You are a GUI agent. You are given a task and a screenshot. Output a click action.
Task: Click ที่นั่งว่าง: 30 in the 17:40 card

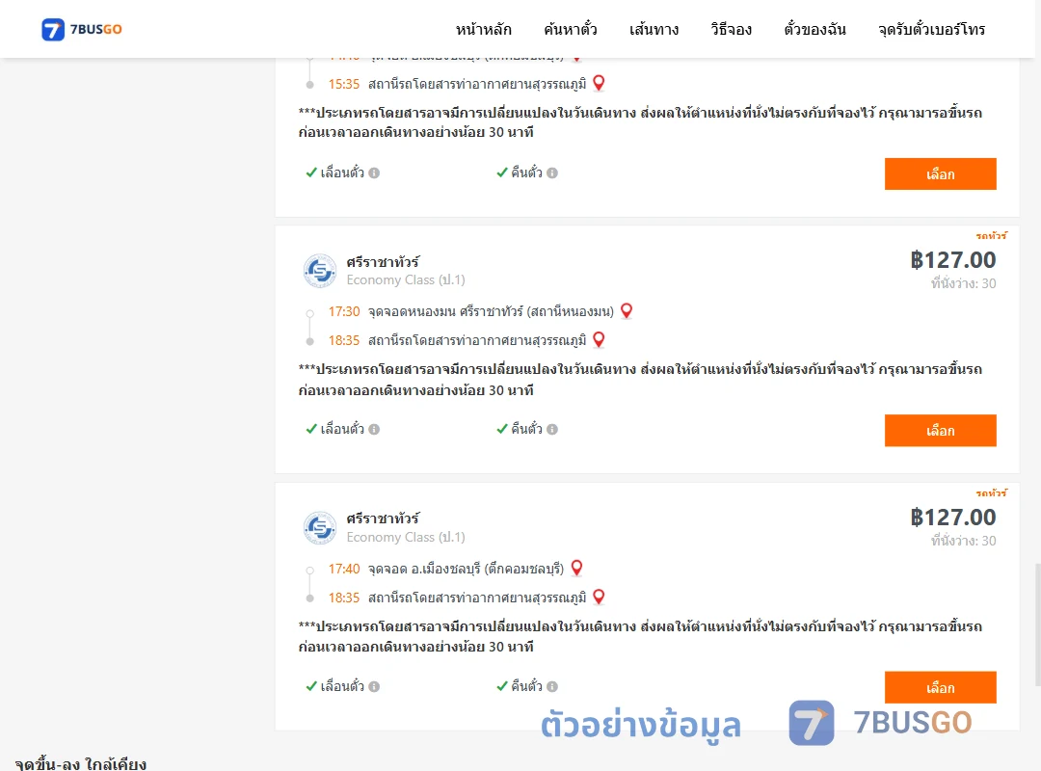(x=963, y=541)
